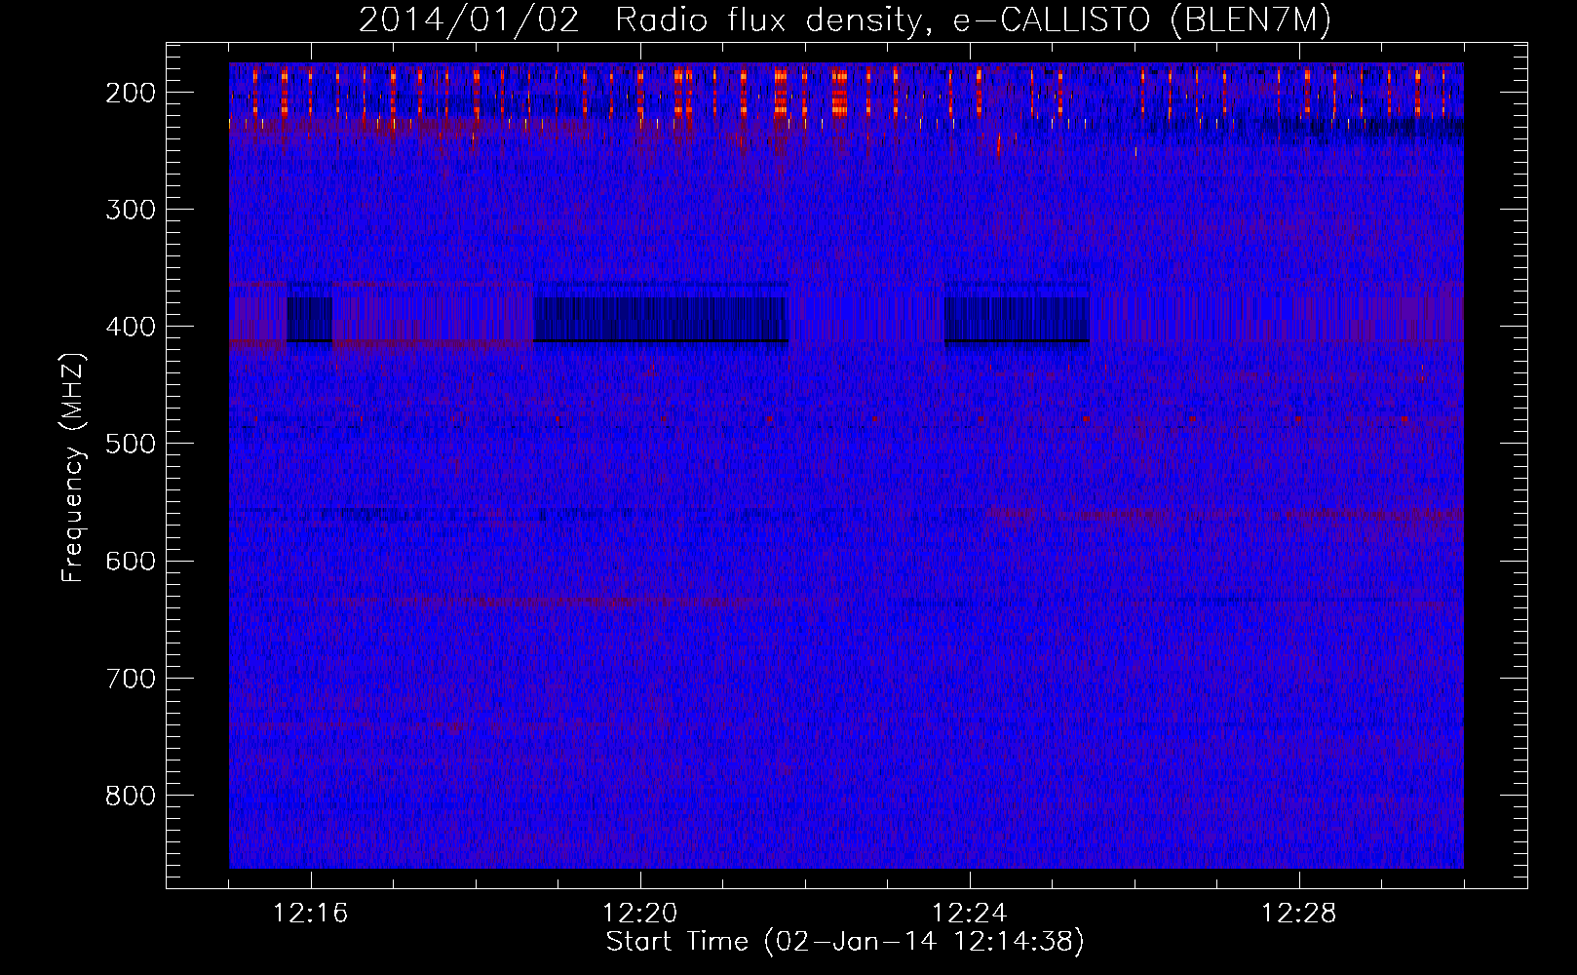
Task: Click the 12:28 time tick label
Action: (1299, 914)
